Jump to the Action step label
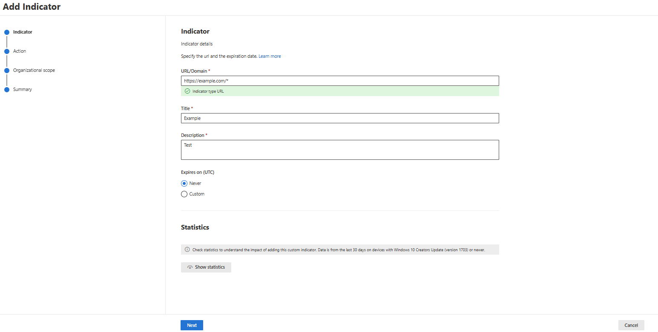Viewport: 658px width, 332px height. point(20,51)
